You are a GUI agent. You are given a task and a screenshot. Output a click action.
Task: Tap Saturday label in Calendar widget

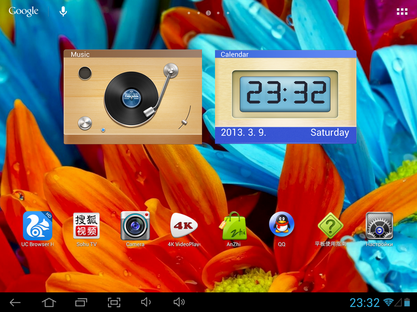pyautogui.click(x=330, y=133)
